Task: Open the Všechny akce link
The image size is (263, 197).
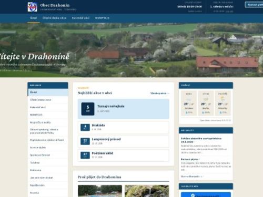Action: pyautogui.click(x=159, y=94)
